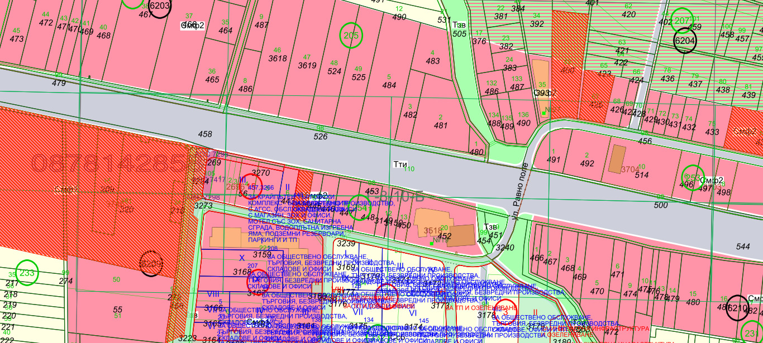Select the brown building in parcel 3704
Screen dimensions: 763x343
pos(618,157)
